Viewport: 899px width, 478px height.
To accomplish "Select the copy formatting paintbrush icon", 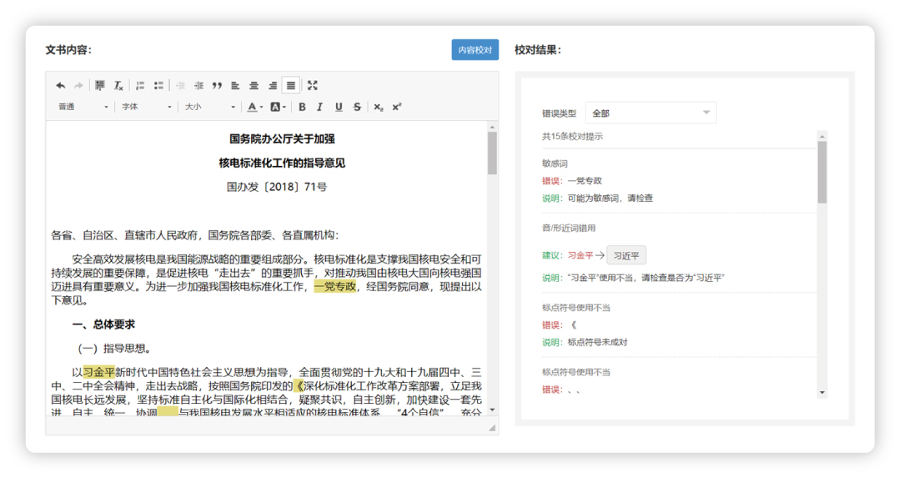I will click(x=100, y=85).
